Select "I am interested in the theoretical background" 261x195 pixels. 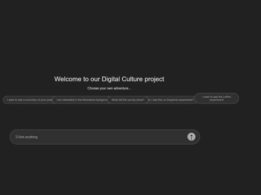(x=80, y=100)
